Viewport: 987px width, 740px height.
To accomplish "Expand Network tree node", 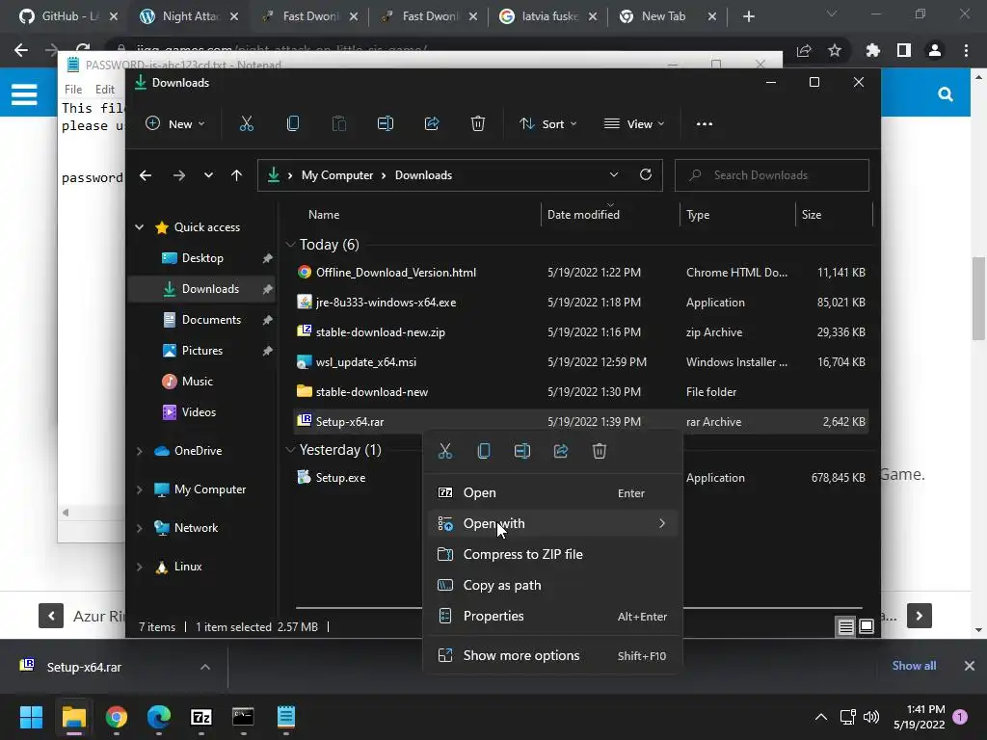I will click(x=139, y=528).
